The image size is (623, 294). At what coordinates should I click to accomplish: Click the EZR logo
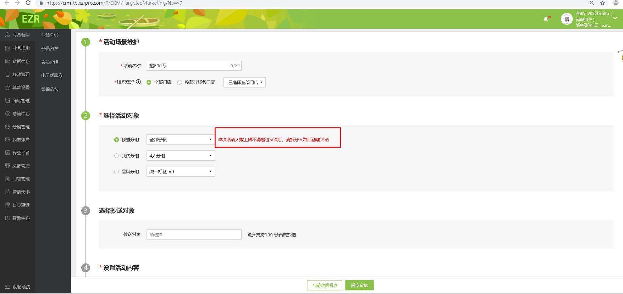click(x=31, y=19)
